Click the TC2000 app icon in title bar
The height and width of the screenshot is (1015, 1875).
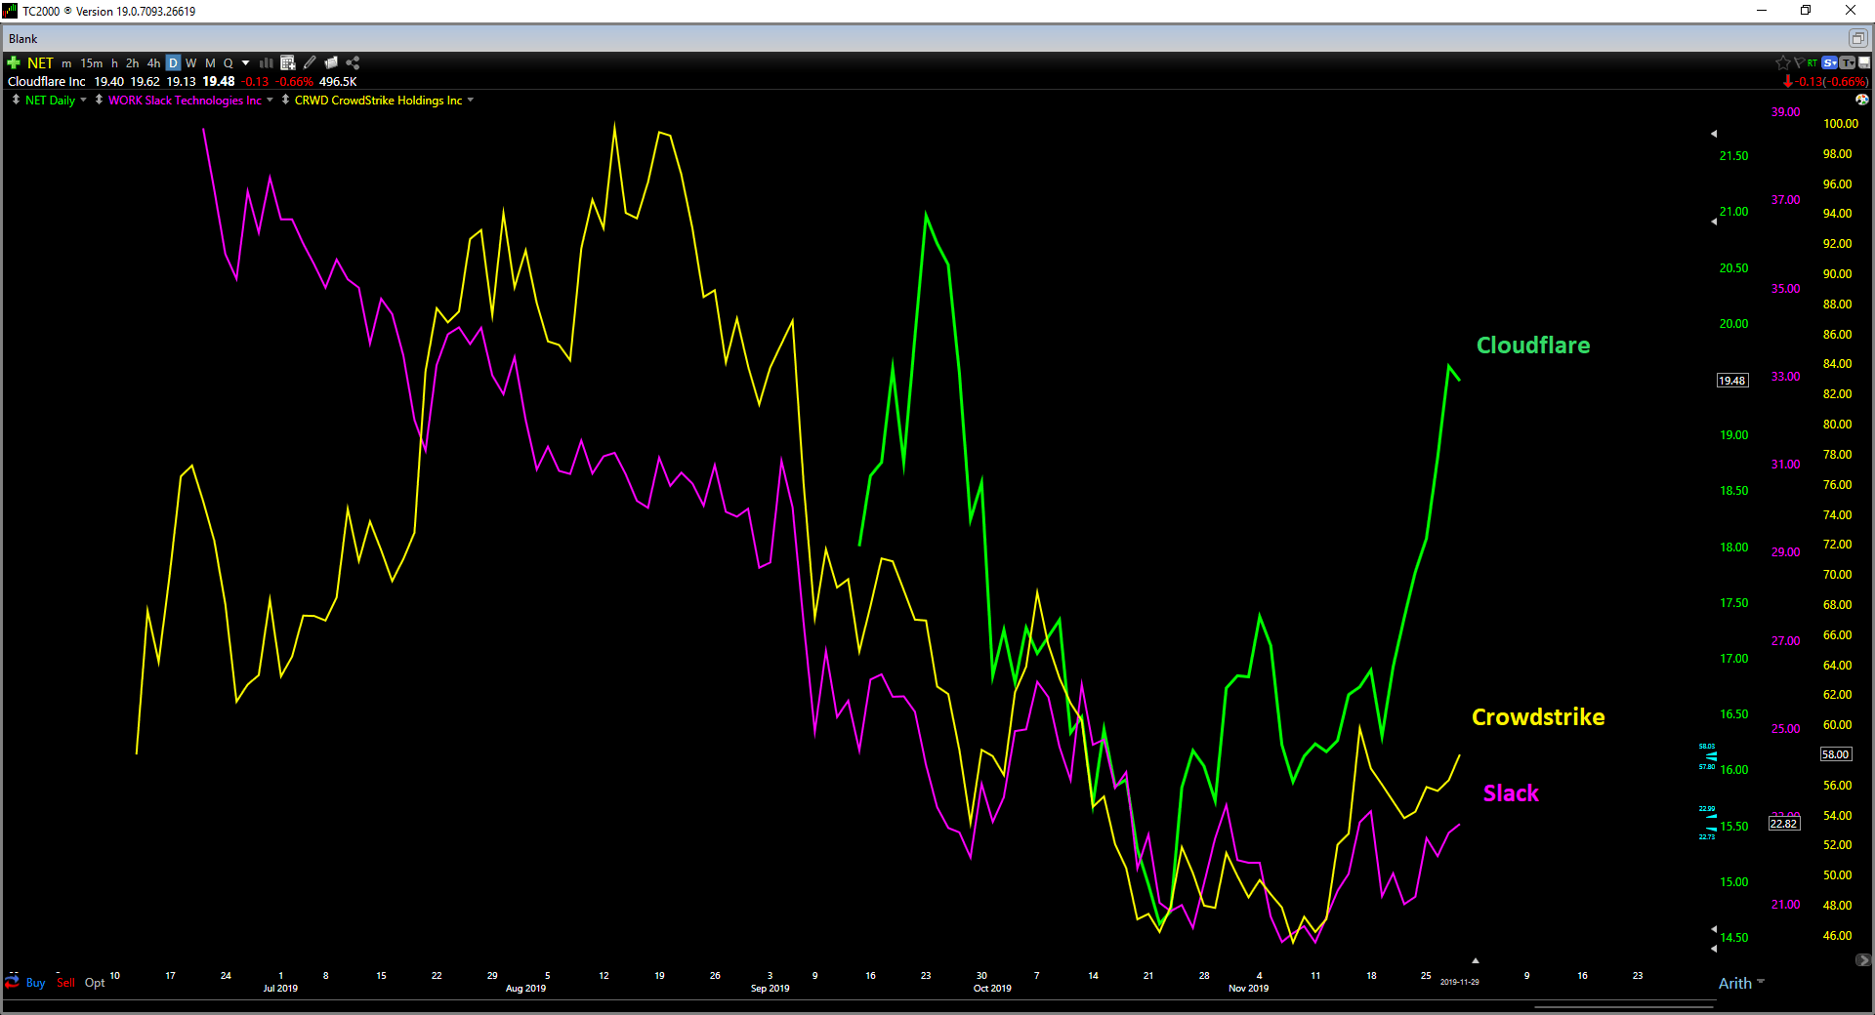tap(10, 11)
